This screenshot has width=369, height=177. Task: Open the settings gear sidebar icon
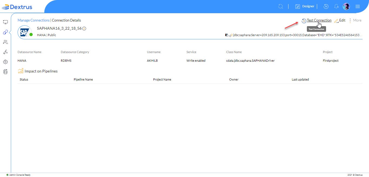point(5,62)
